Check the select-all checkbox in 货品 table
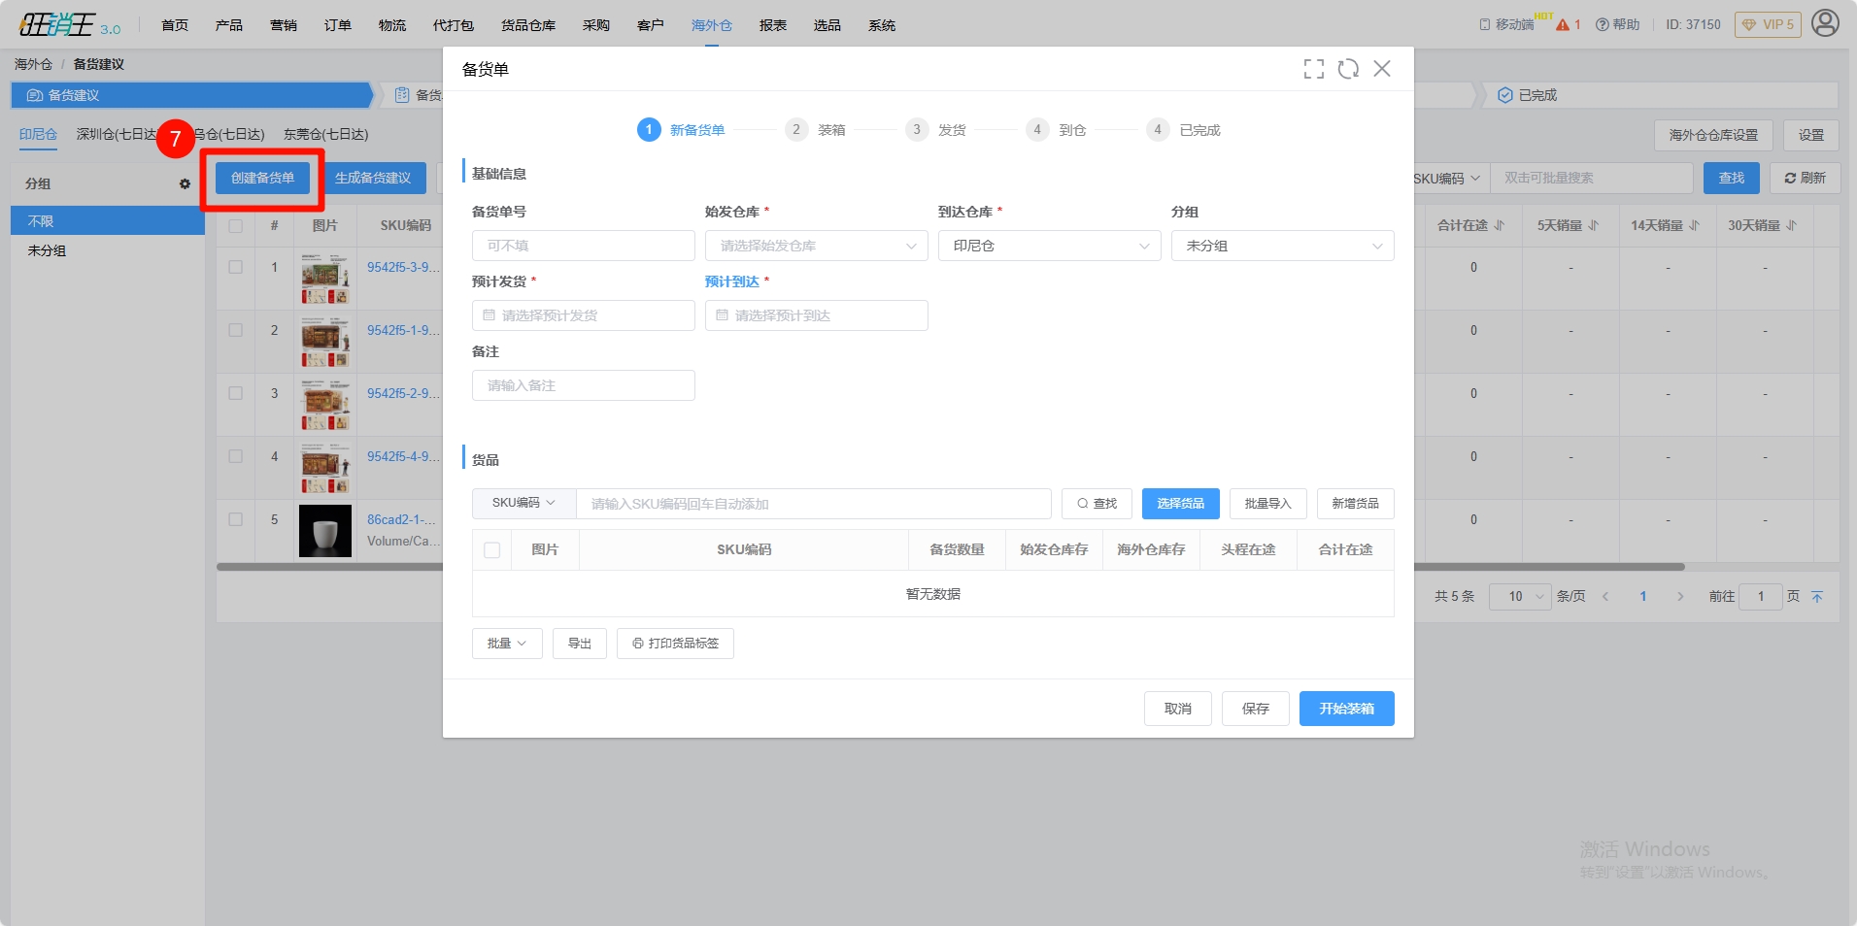1857x926 pixels. click(x=492, y=550)
